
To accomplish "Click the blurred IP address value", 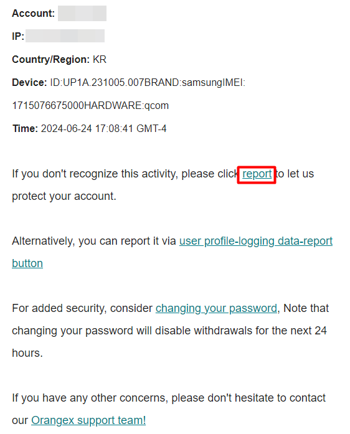I will coord(65,36).
